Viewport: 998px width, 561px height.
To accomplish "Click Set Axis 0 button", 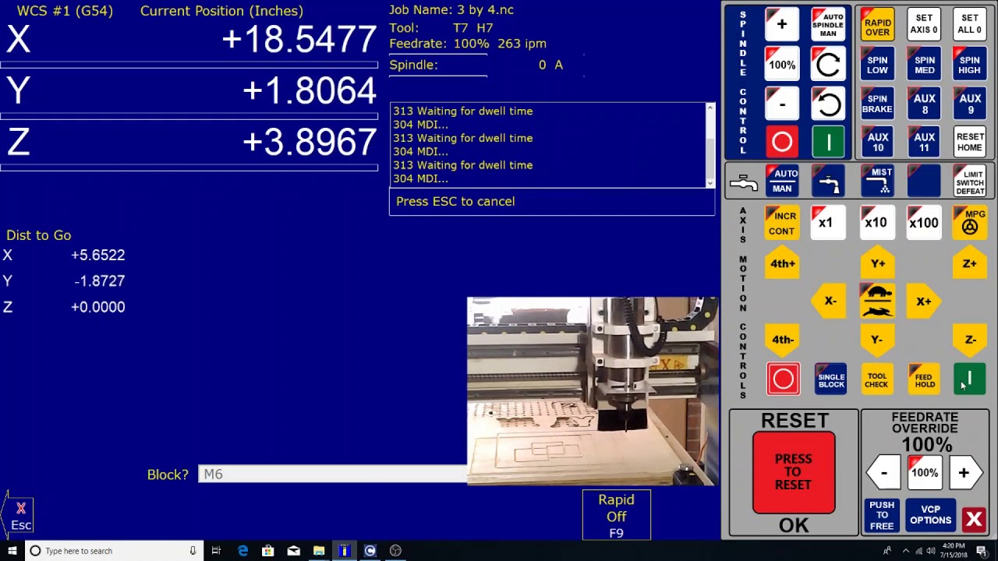I will [x=924, y=24].
